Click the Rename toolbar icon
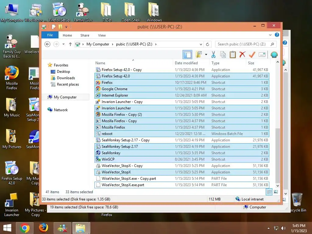Image resolution: width=312 pixels, height=234 pixels. tap(262, 55)
